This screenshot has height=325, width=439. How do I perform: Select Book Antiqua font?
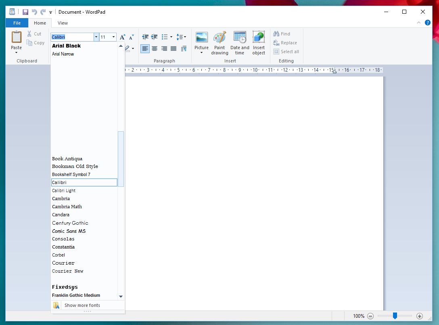[x=84, y=158]
